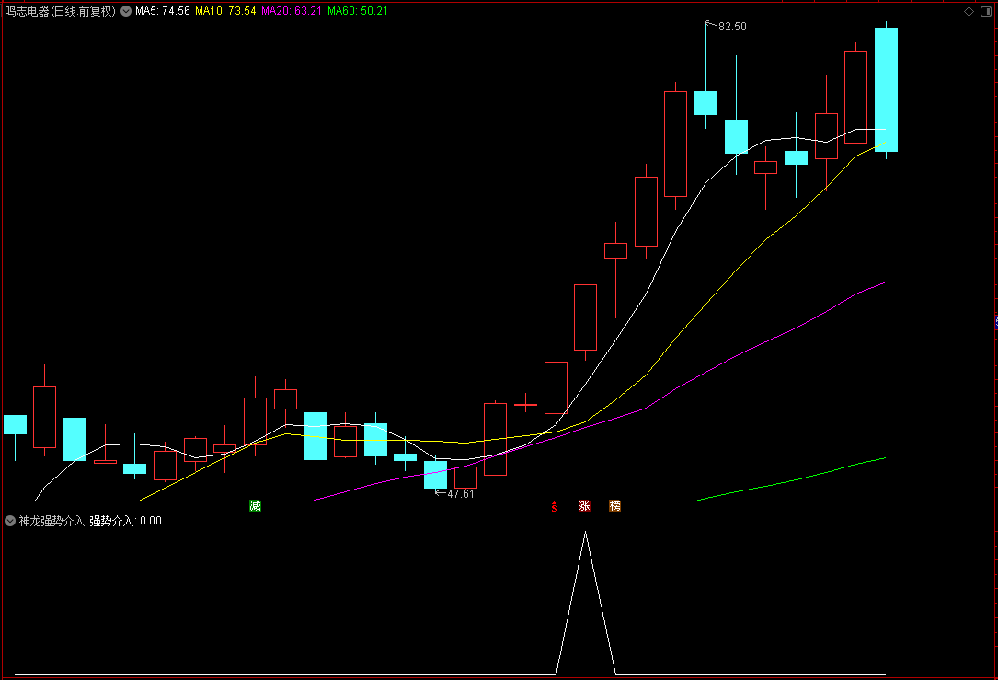The image size is (998, 680).
Task: Click the MA60: 50.21 label
Action: coord(358,11)
